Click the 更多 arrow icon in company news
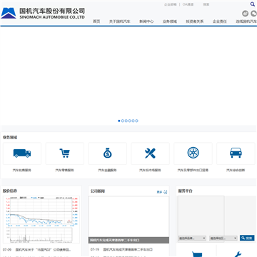 [166, 192]
